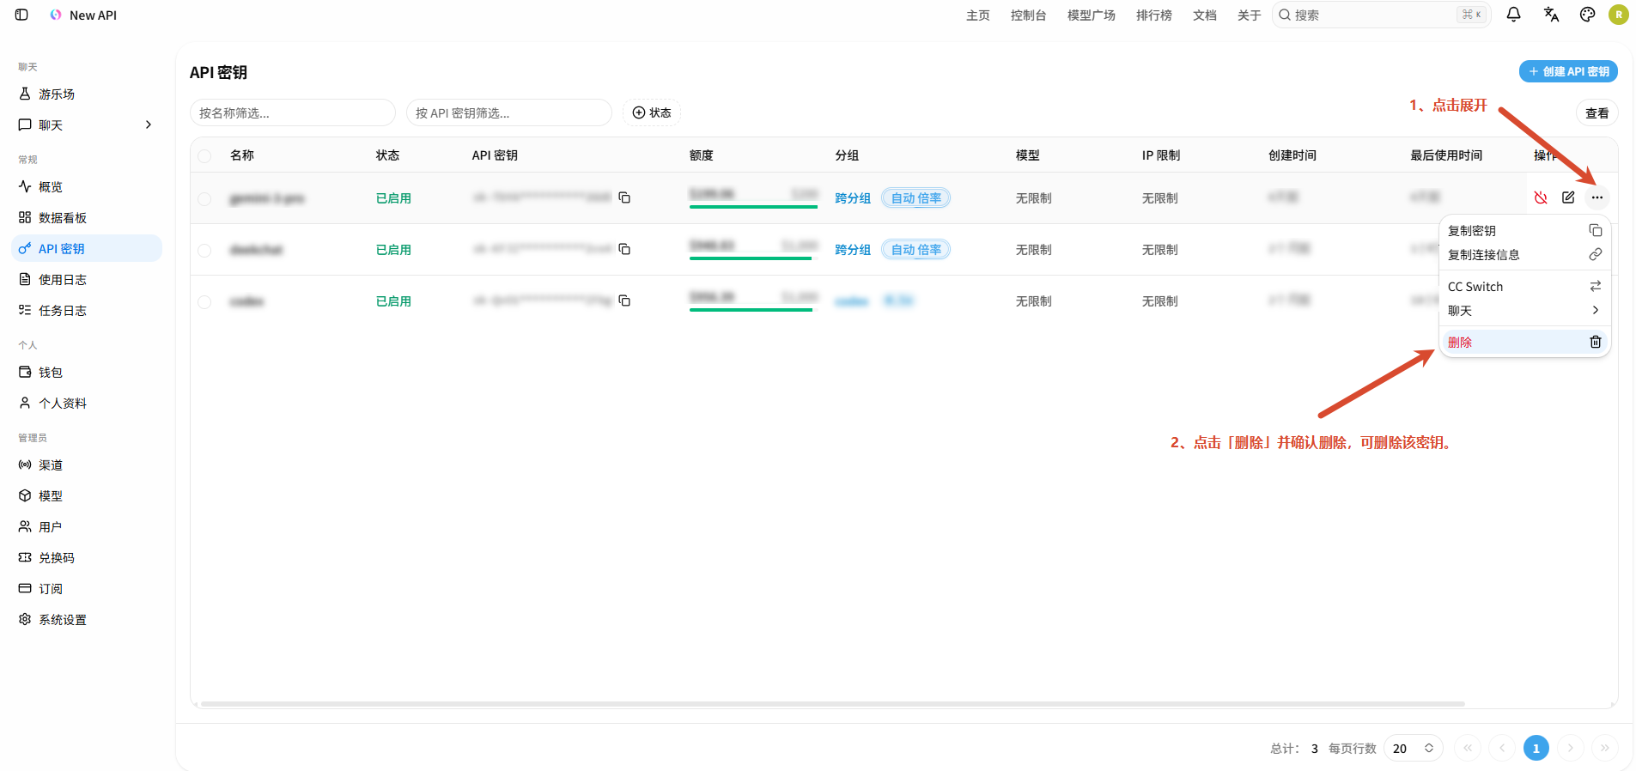Open 模型广场 in the top navigation
The width and height of the screenshot is (1636, 771).
[1091, 15]
